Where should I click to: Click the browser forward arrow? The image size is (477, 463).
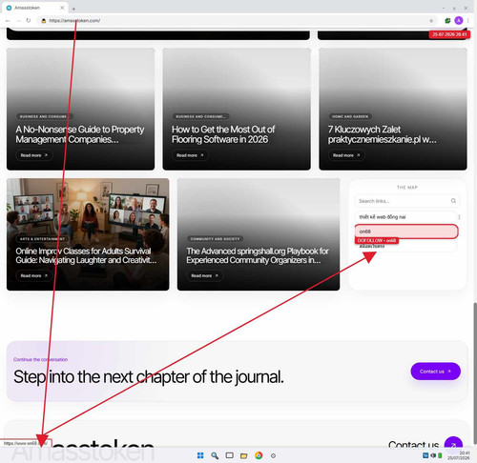pos(18,21)
